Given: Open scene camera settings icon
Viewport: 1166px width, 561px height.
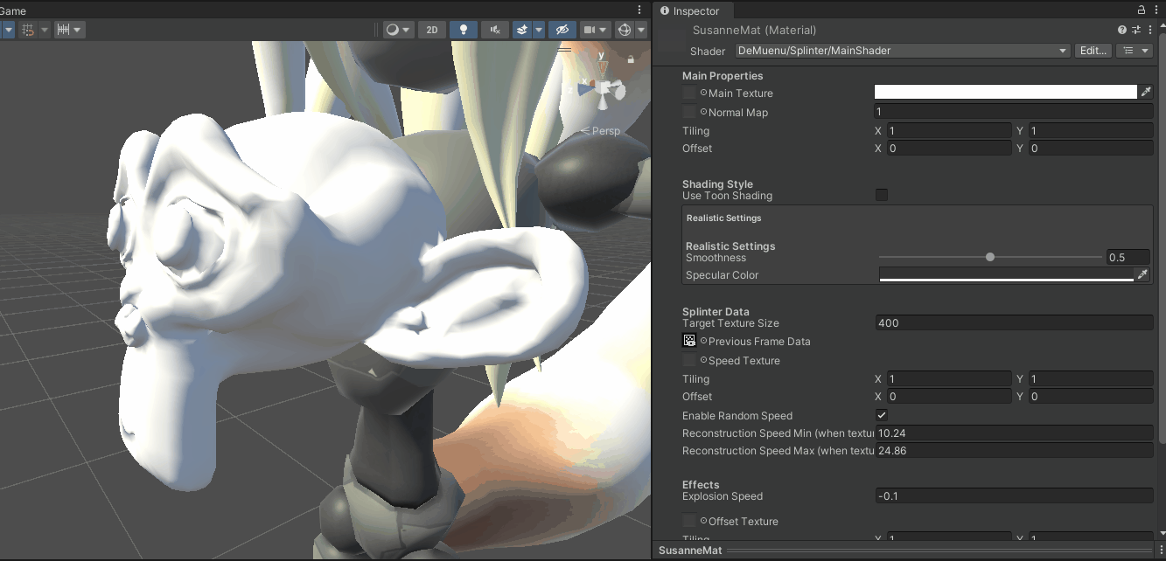Looking at the screenshot, I should [x=590, y=30].
